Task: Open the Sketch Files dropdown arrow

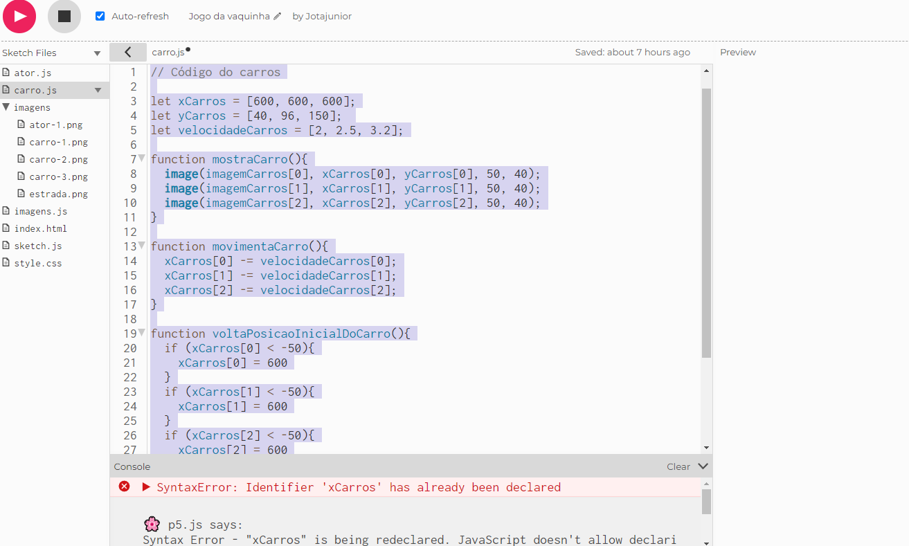Action: click(98, 53)
